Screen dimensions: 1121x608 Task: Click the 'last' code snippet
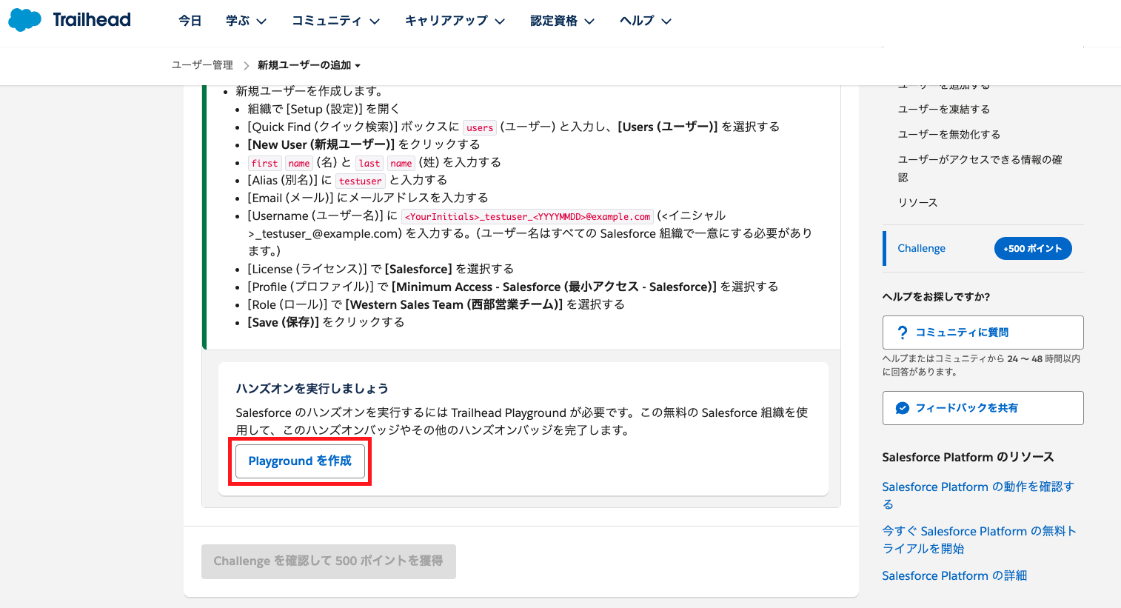coord(369,163)
